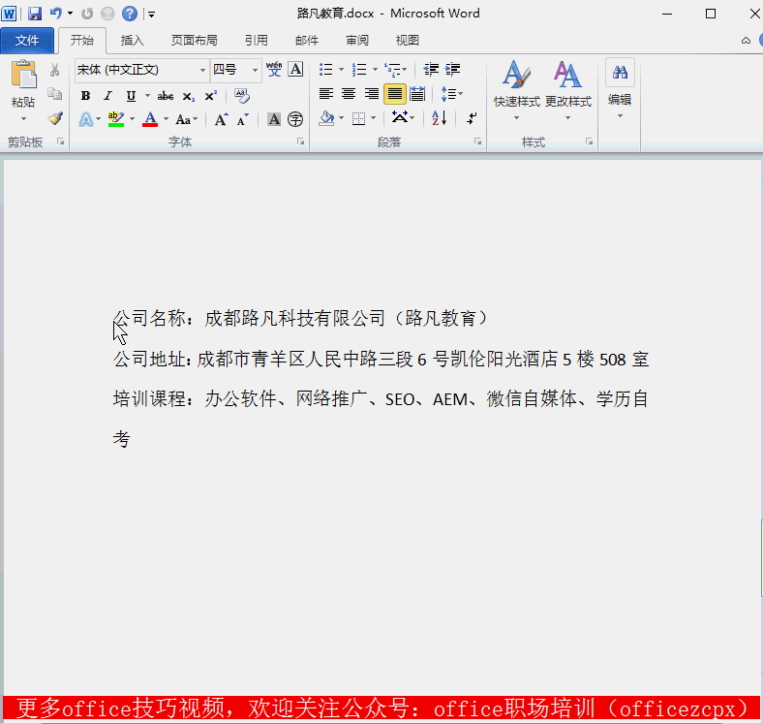Toggle the highlighted Justify alignment
The image size is (763, 724).
pos(395,94)
